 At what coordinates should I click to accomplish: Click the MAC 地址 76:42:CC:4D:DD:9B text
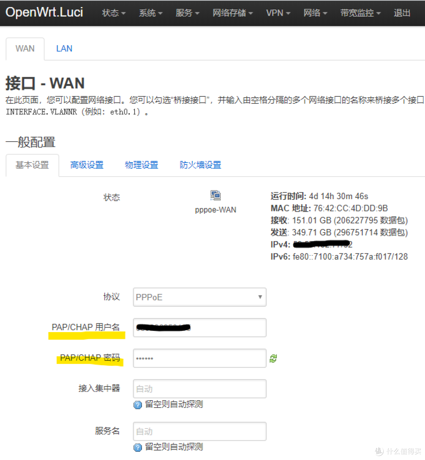point(329,208)
